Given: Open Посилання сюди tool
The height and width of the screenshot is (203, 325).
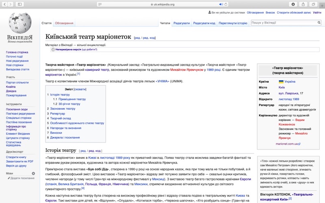Looking at the screenshot, I should [17, 109].
